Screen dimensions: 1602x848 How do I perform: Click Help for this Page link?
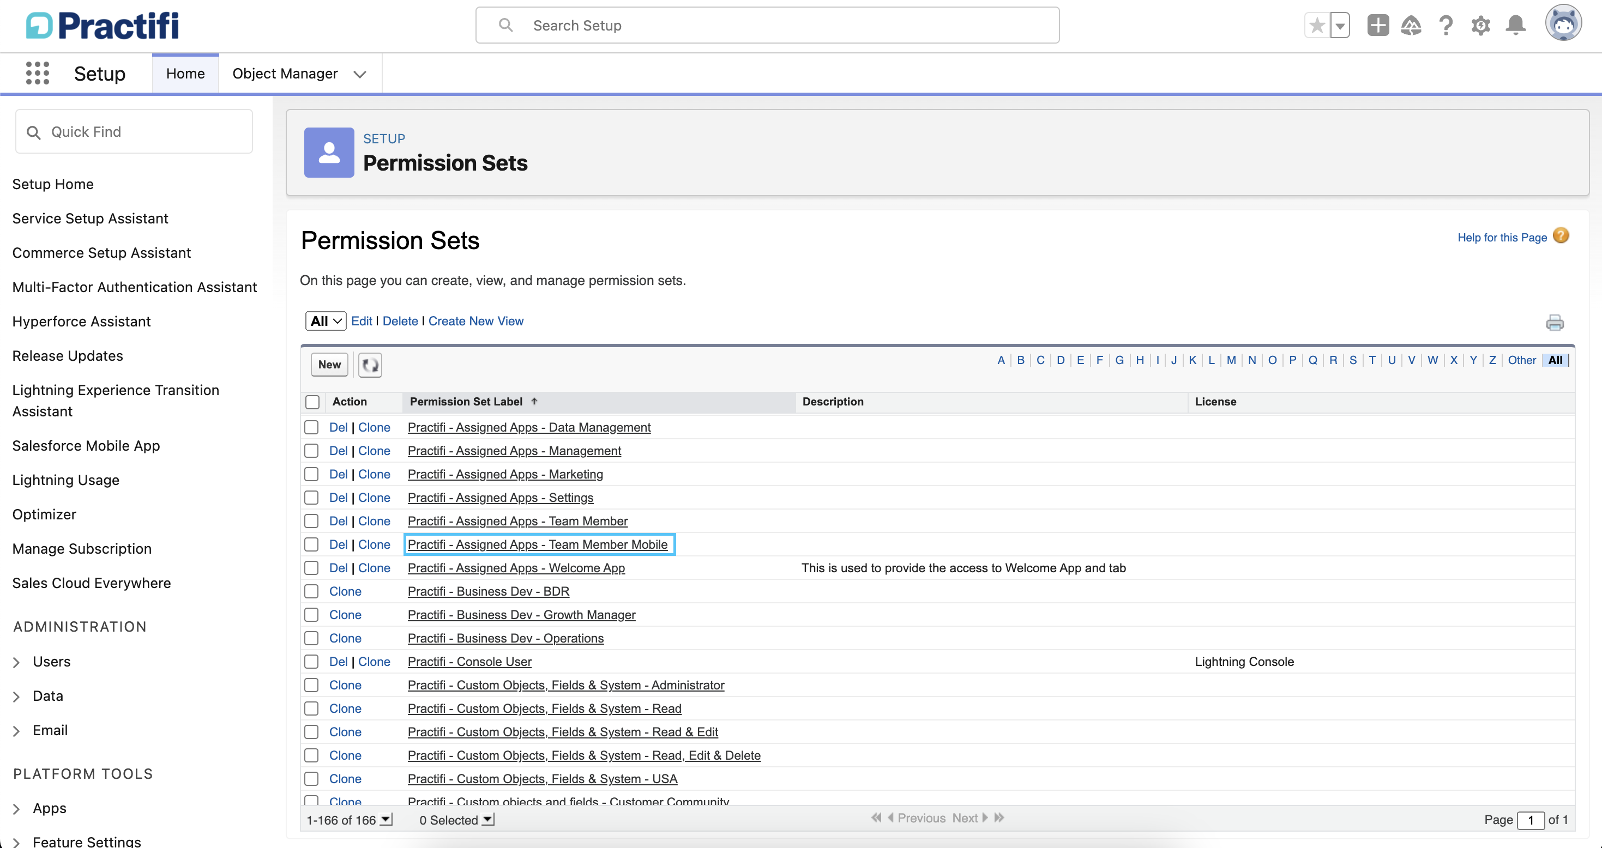[x=1502, y=238]
